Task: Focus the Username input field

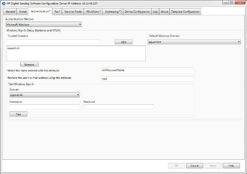Action: (x=45, y=107)
